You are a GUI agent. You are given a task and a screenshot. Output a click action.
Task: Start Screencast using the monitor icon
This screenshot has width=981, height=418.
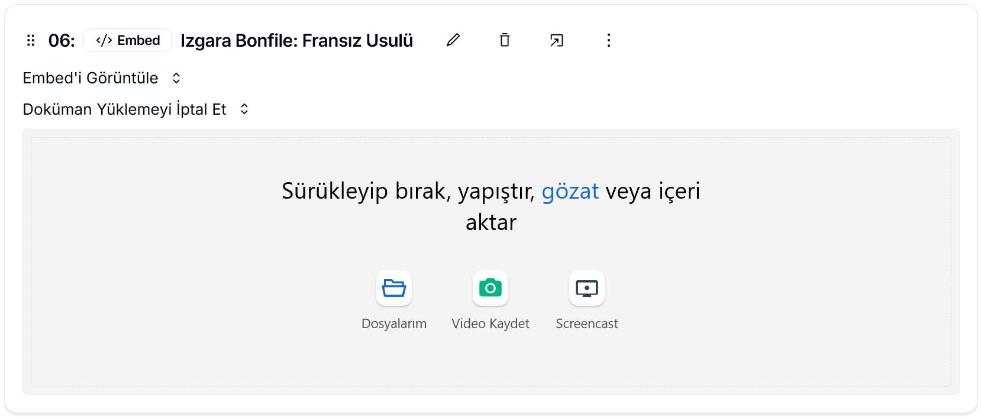587,288
